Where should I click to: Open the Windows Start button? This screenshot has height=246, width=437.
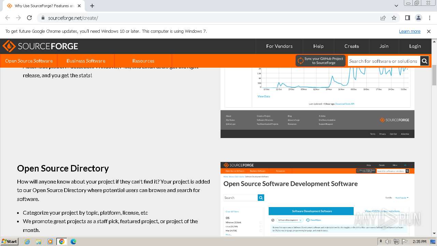click(x=10, y=241)
